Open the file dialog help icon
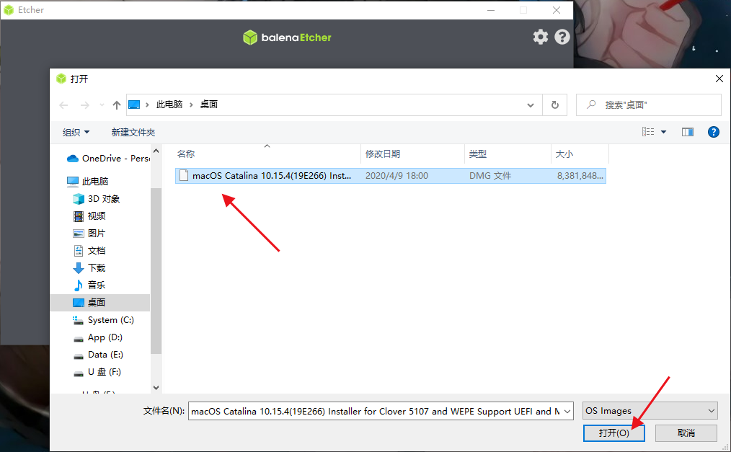The image size is (731, 452). pos(713,132)
